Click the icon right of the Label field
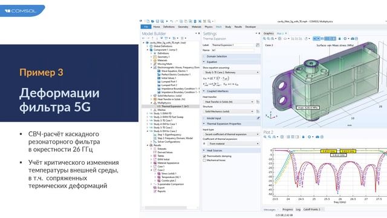The height and width of the screenshot is (218, 387). [x=258, y=45]
